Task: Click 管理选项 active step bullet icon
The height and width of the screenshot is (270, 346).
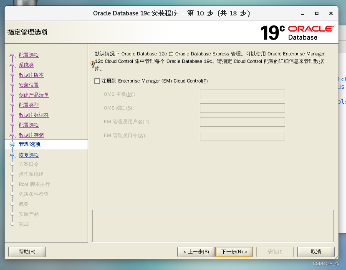Action: pos(13,144)
